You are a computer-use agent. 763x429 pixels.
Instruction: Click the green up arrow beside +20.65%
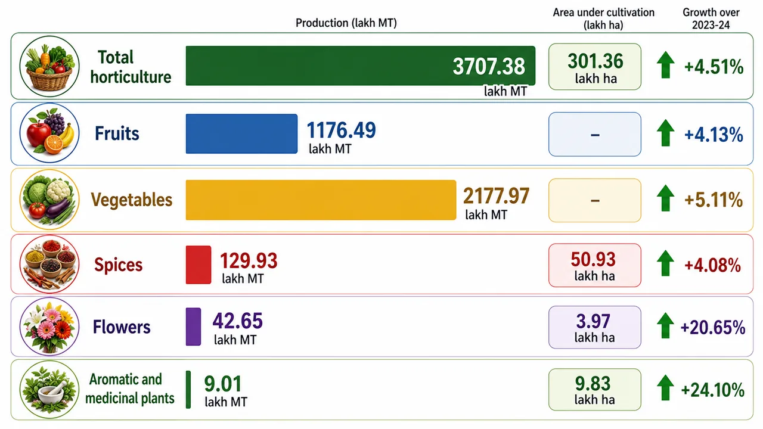click(665, 327)
